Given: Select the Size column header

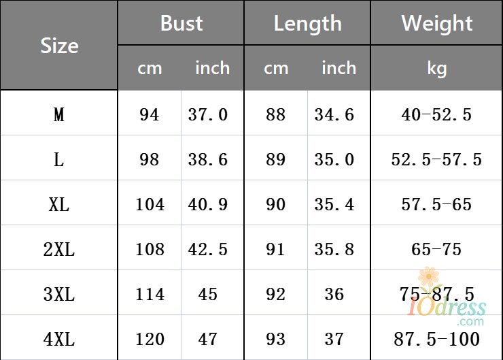Looking at the screenshot, I should click(59, 46).
